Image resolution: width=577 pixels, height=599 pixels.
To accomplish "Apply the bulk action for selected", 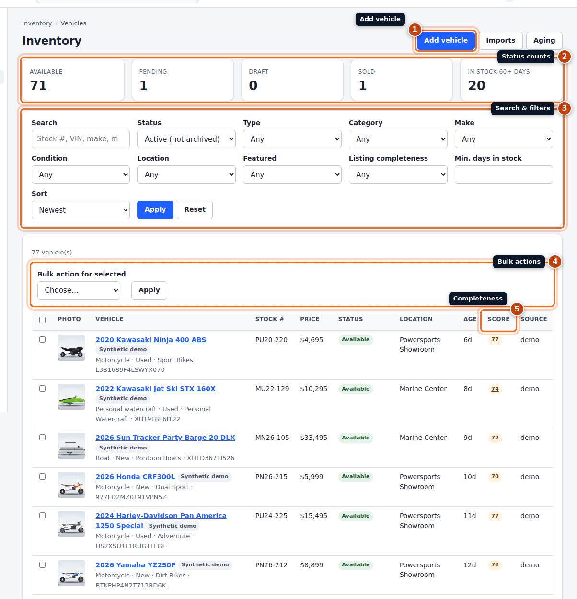I will (149, 290).
